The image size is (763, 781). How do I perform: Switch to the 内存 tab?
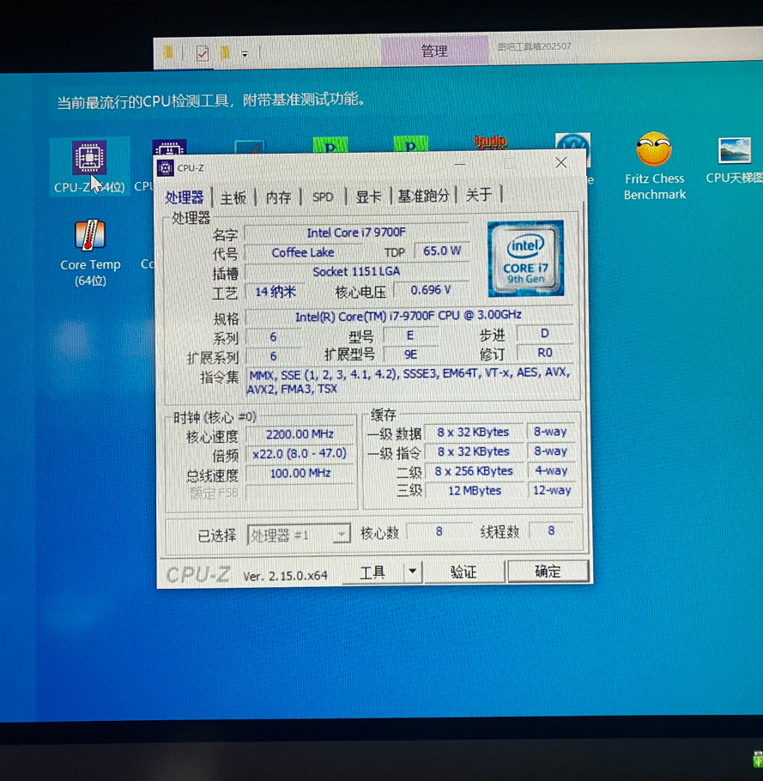point(278,197)
